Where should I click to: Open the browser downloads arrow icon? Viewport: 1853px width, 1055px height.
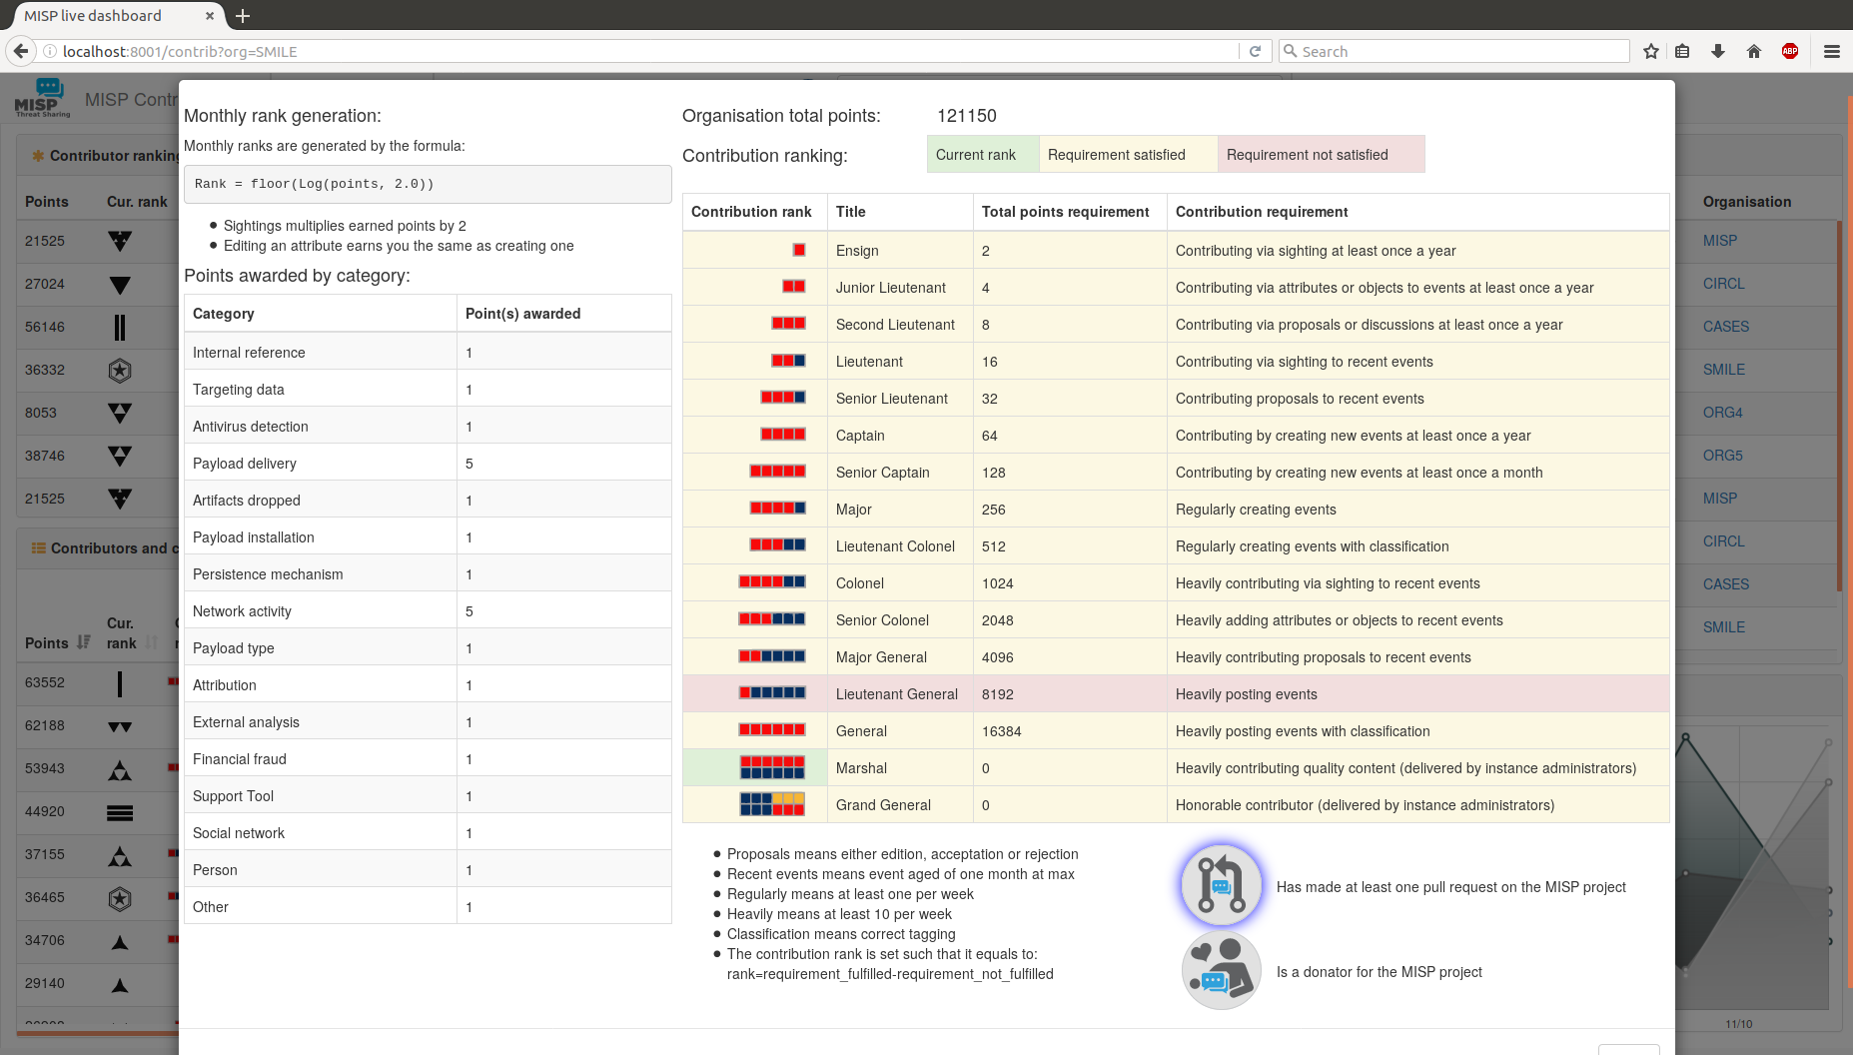(x=1718, y=51)
